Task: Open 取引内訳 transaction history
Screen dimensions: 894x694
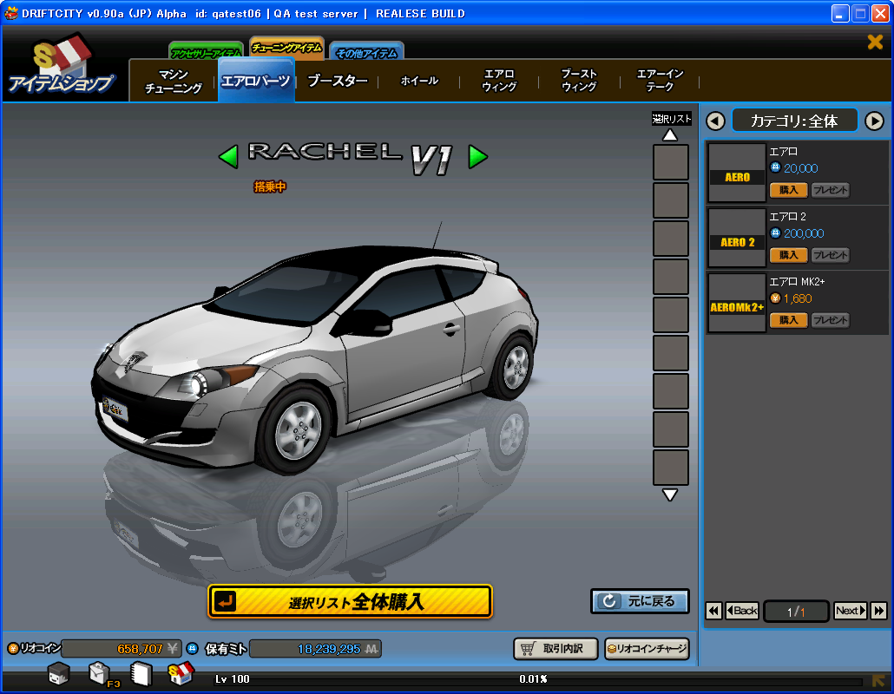Action: tap(555, 648)
